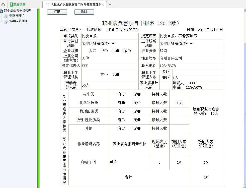Select the 有 radio in the 粉尘类 row
Screen dimensions: 246x188
123,94
